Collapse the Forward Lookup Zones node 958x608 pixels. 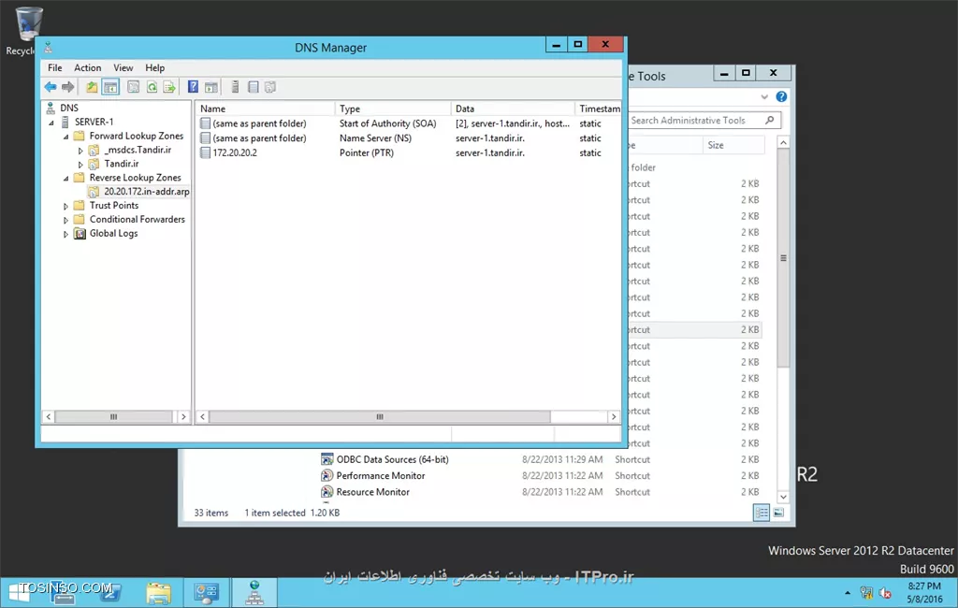pyautogui.click(x=66, y=137)
